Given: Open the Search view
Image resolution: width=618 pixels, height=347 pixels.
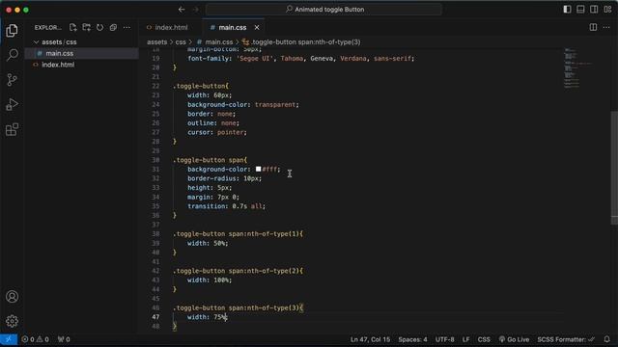Looking at the screenshot, I should coord(12,55).
